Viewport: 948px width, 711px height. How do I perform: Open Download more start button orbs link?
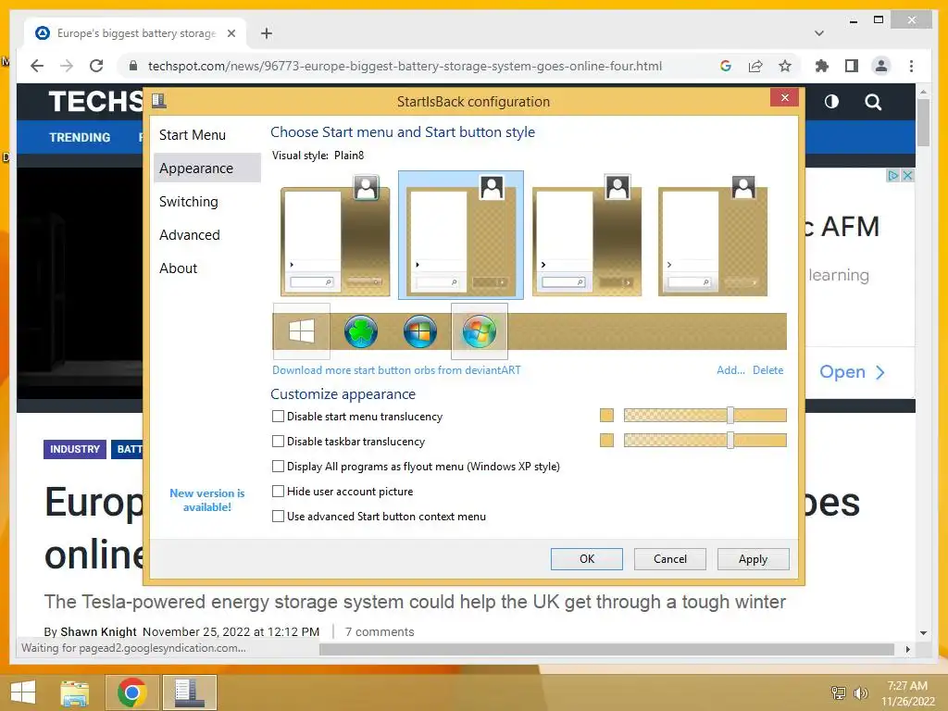(396, 370)
